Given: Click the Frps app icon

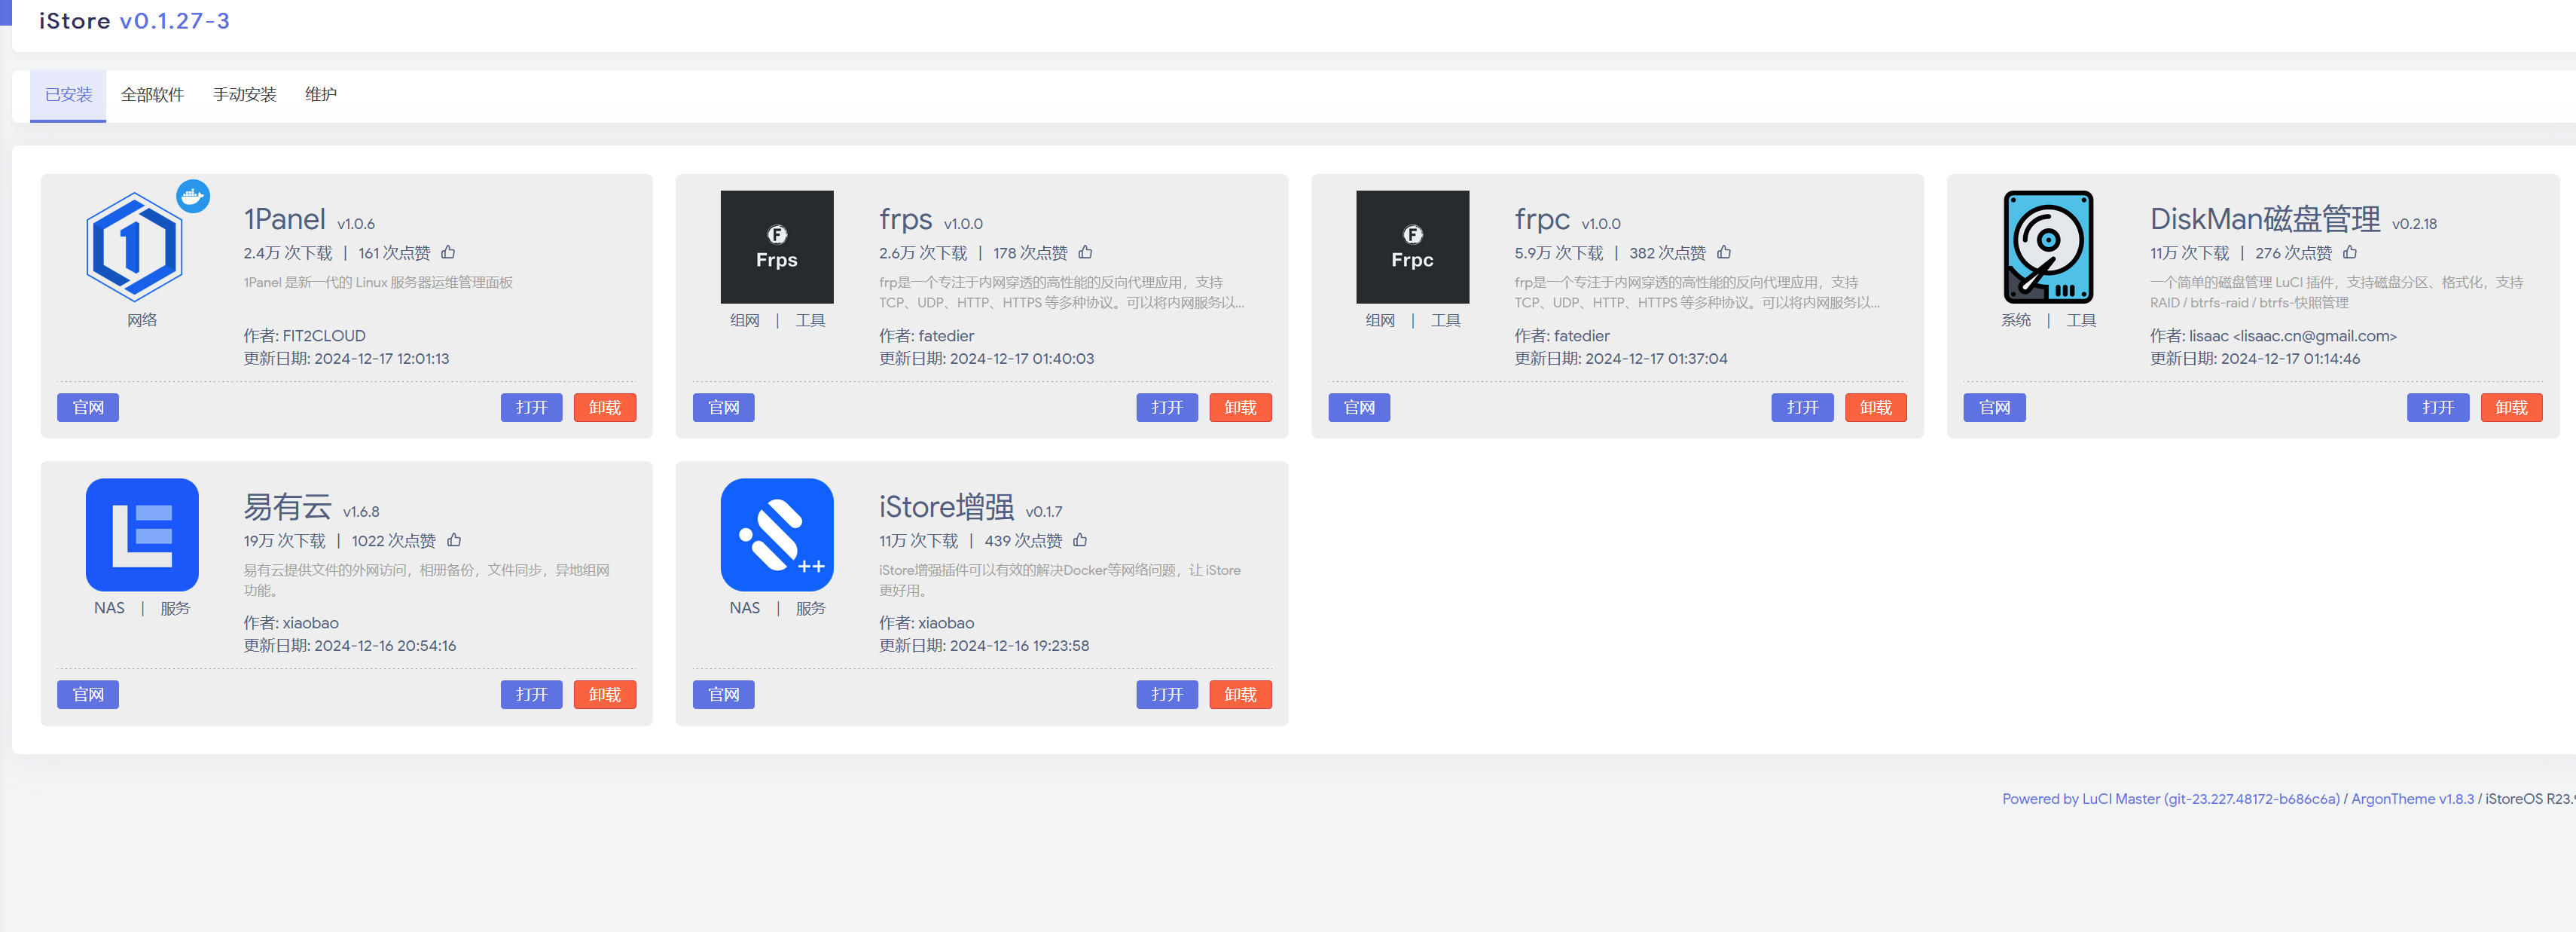Looking at the screenshot, I should [777, 247].
